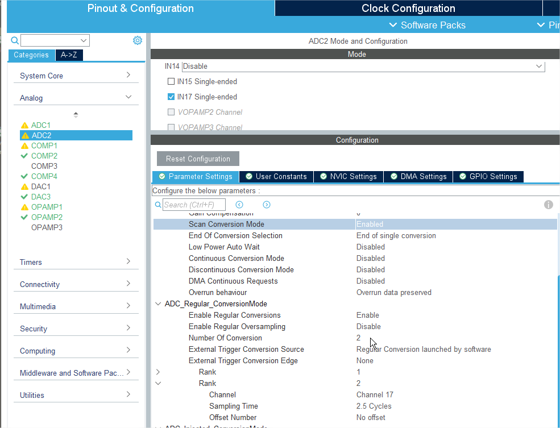Click the green check beside COMP4

click(24, 176)
